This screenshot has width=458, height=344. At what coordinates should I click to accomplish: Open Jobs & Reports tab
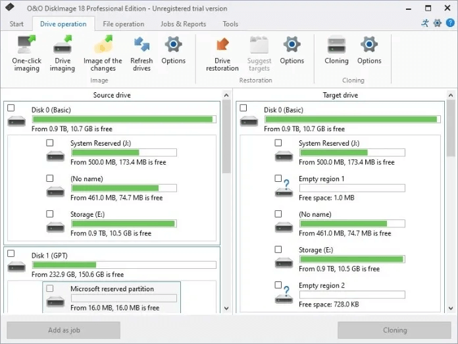coord(183,24)
